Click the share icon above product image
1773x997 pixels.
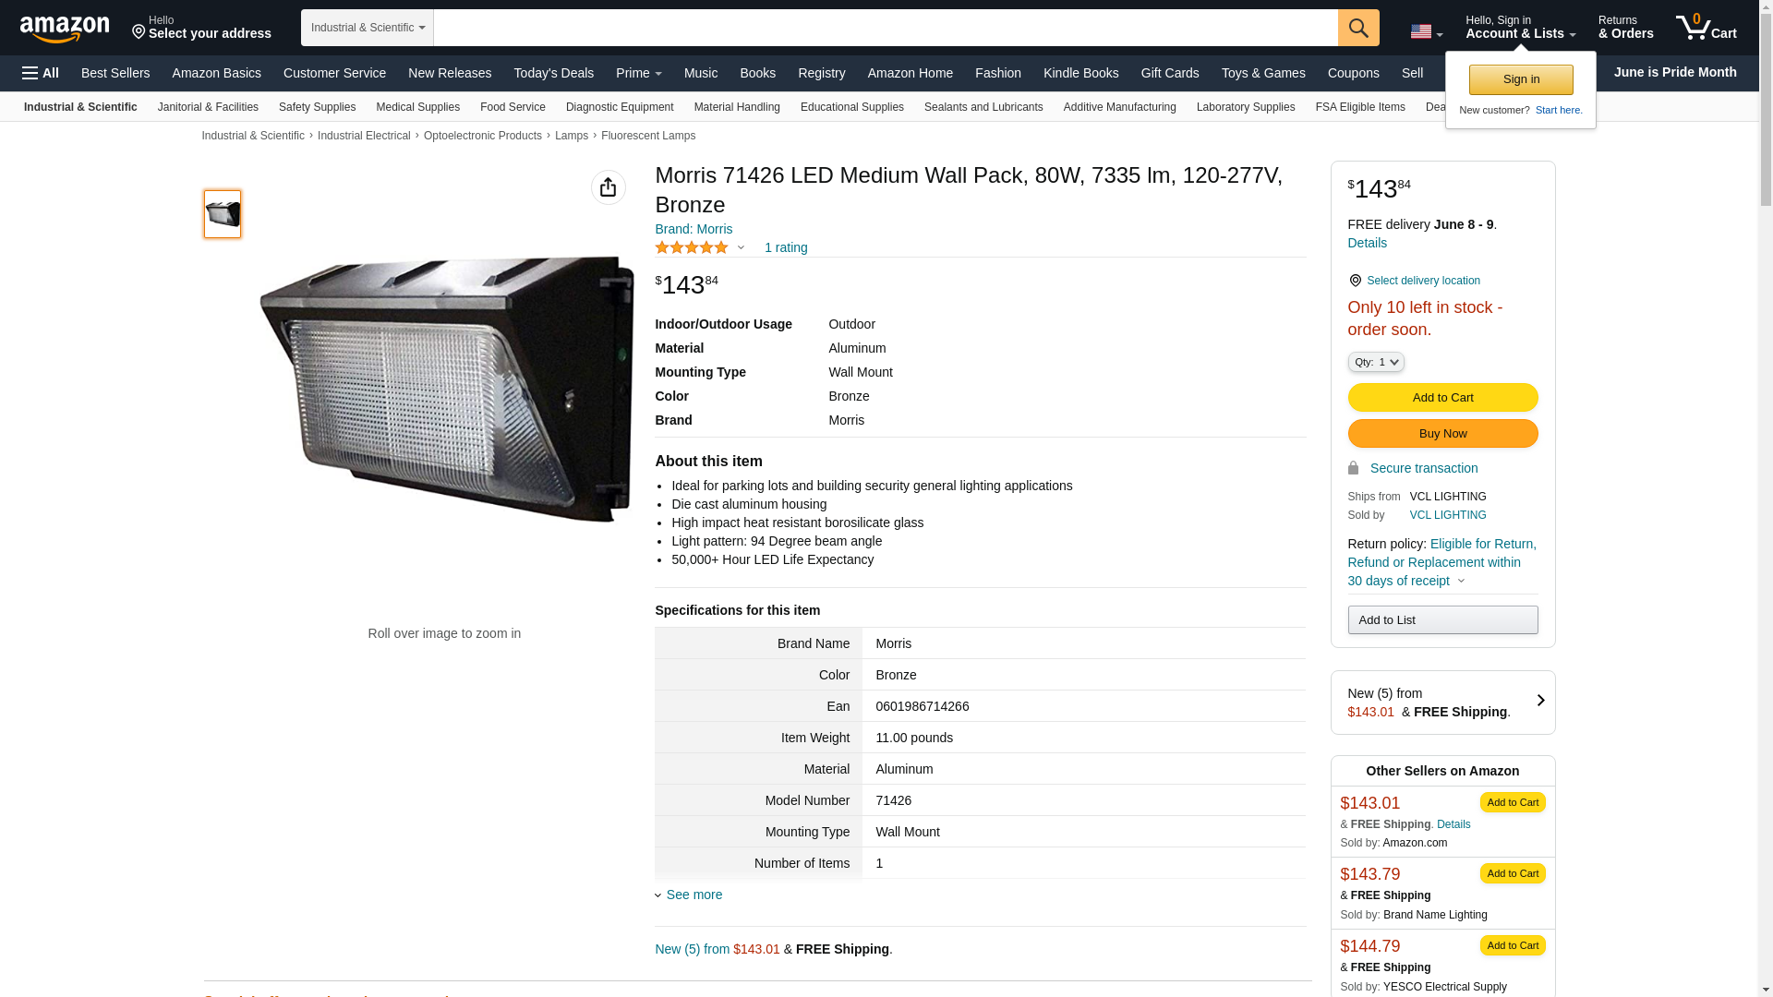pyautogui.click(x=608, y=187)
